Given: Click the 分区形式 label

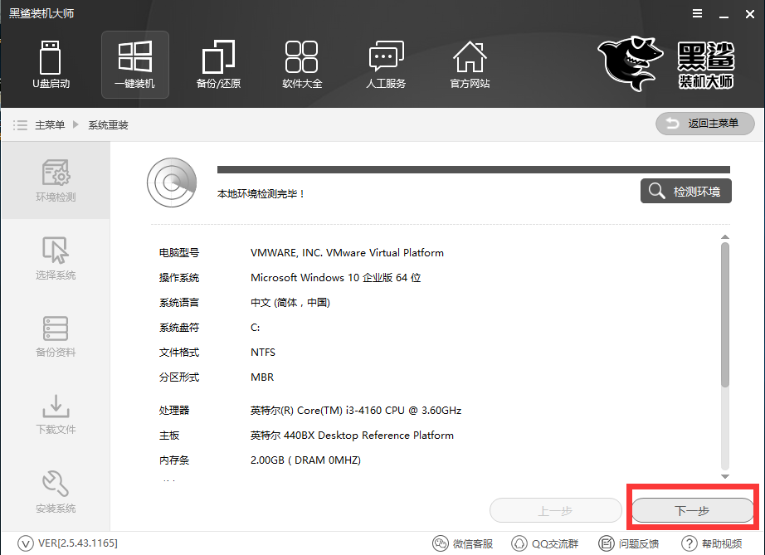Looking at the screenshot, I should point(179,377).
